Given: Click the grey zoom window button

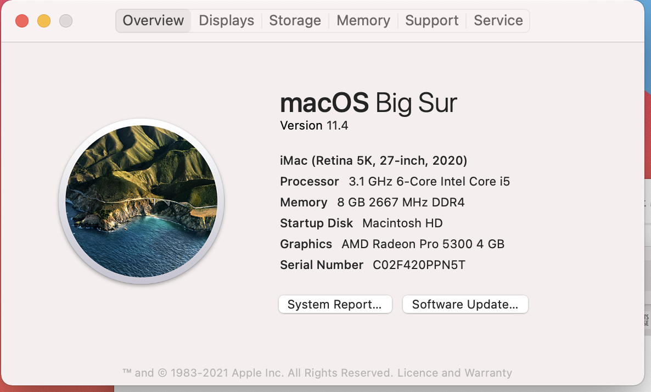Looking at the screenshot, I should click(66, 21).
